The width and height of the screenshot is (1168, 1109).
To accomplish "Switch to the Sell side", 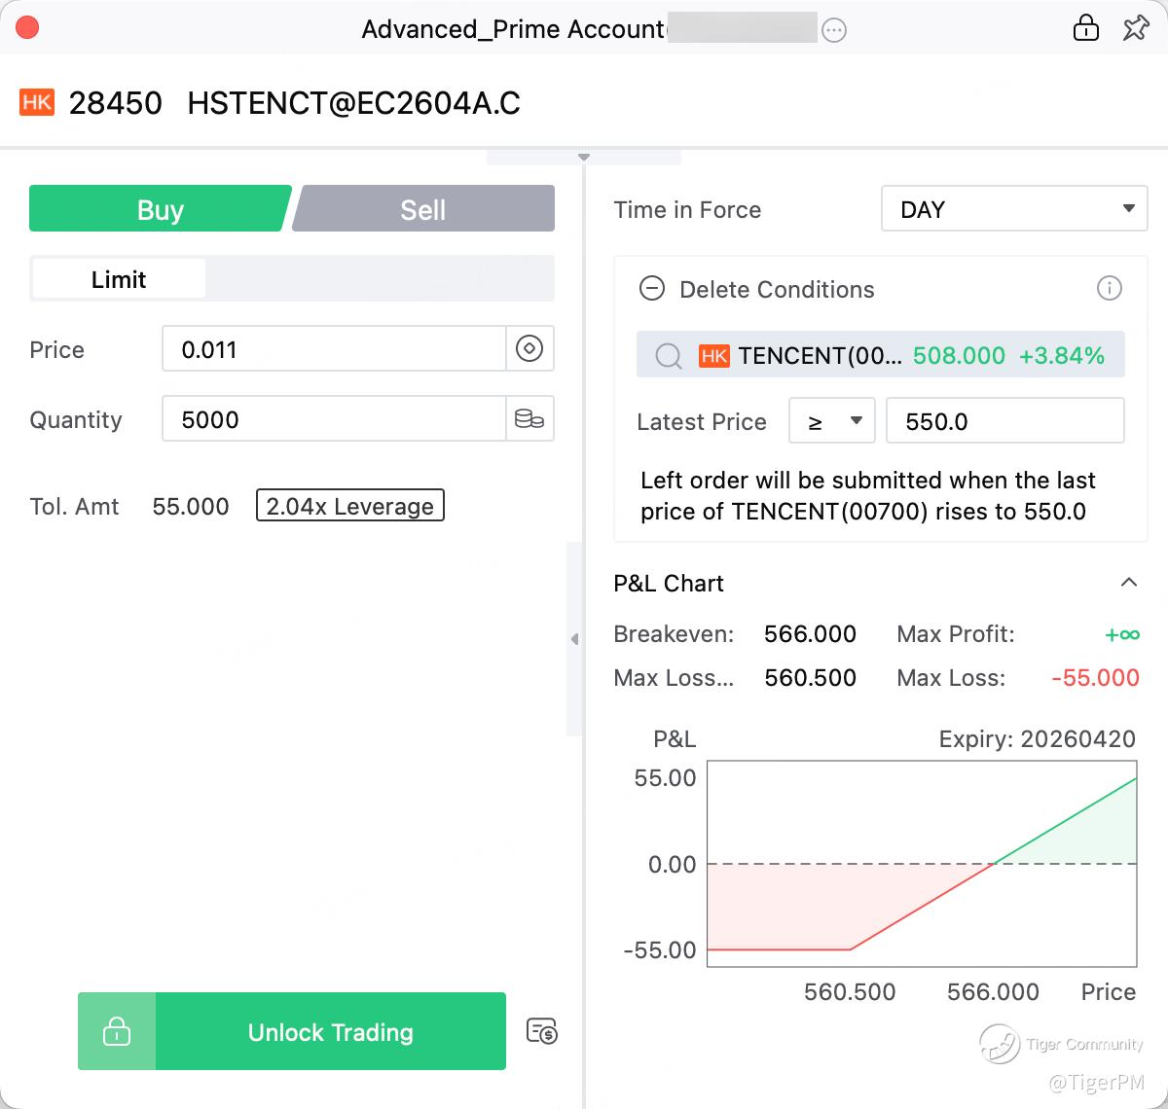I will 423,209.
